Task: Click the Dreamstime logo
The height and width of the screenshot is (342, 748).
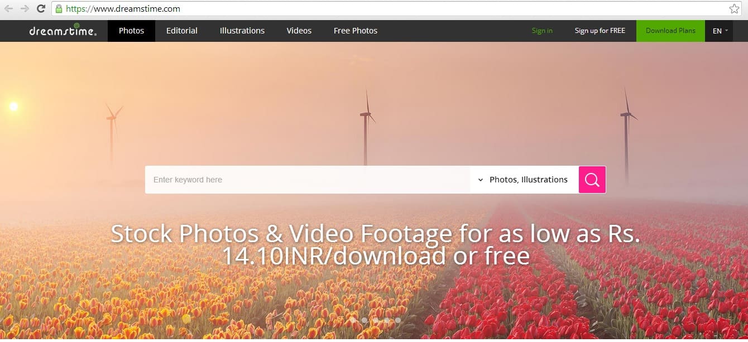Action: pyautogui.click(x=63, y=30)
